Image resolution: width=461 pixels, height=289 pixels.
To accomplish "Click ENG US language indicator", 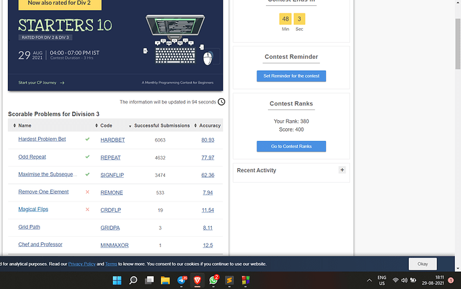I will [x=382, y=280].
